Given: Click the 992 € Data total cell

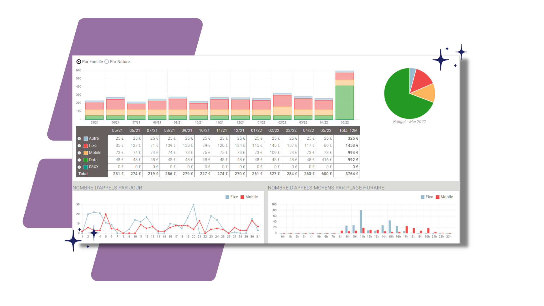Looking at the screenshot, I should click(347, 160).
